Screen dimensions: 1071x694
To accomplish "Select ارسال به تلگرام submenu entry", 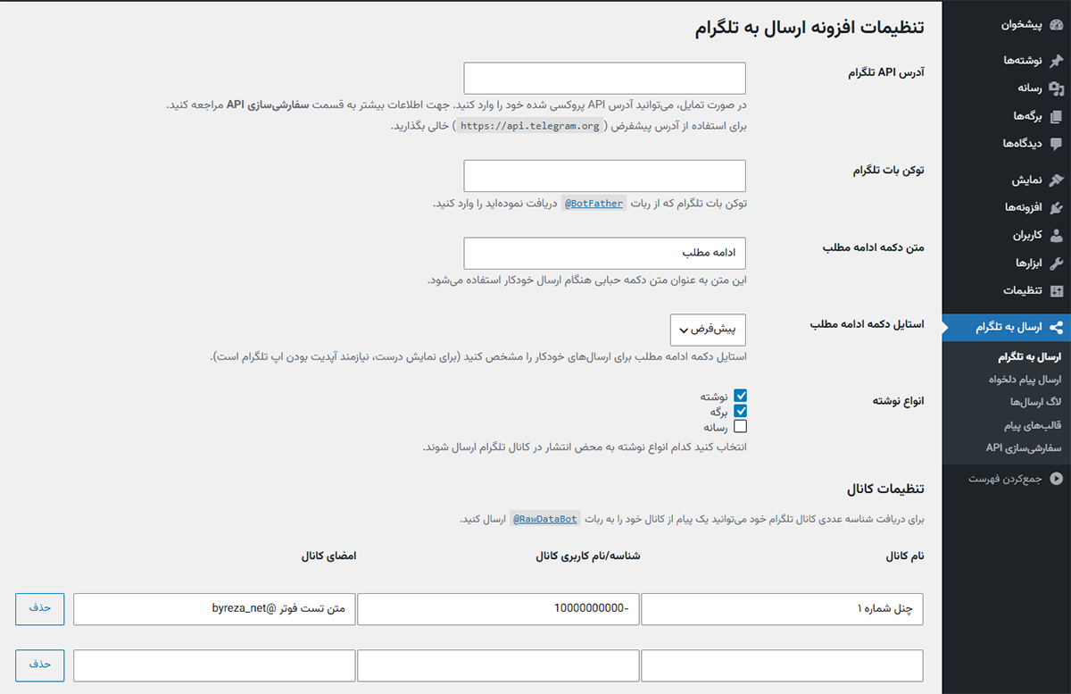I will [x=1029, y=357].
